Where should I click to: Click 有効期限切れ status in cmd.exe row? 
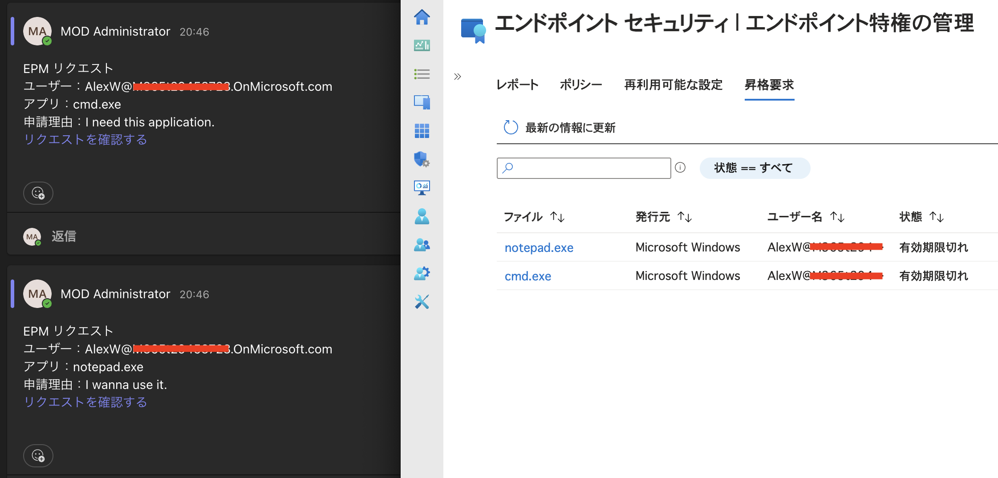[933, 276]
